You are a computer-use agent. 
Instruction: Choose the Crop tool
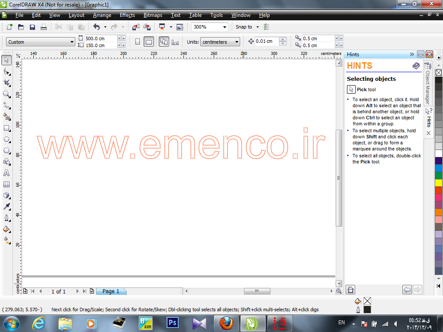click(6, 83)
